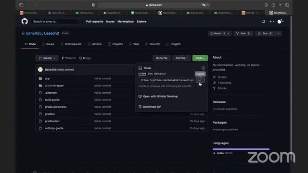Click the Baha455 commit author avatar
The width and height of the screenshot is (308, 173).
coord(40,69)
